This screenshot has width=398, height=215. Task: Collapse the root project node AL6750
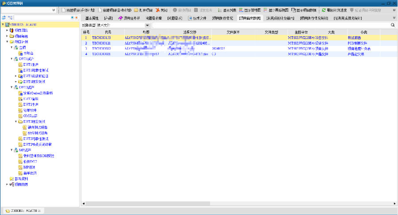point(3,25)
